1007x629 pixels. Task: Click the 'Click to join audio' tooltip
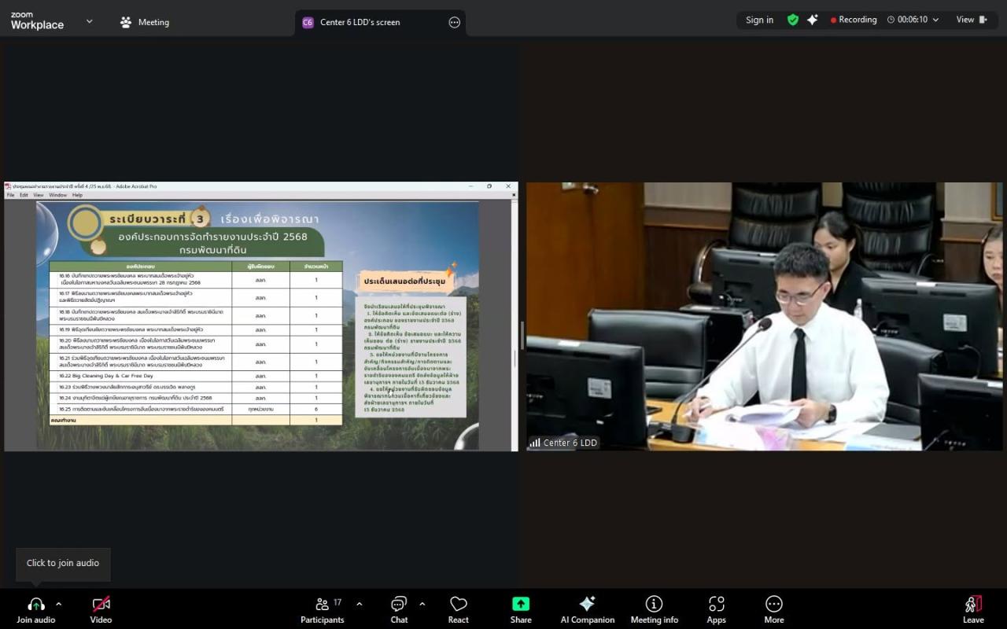pos(63,563)
